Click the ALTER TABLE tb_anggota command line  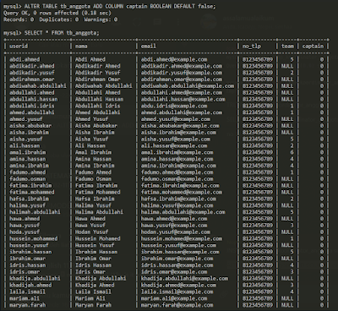[x=110, y=6]
